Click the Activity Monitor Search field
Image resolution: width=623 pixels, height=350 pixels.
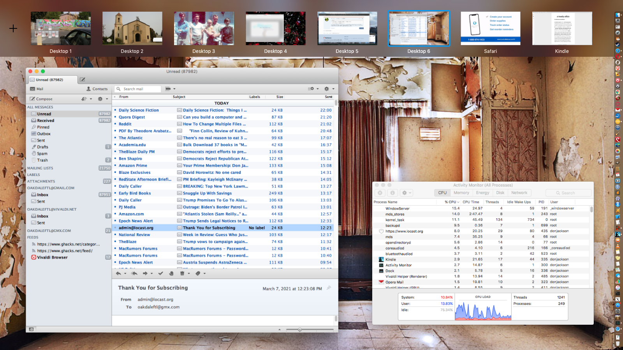pyautogui.click(x=568, y=193)
